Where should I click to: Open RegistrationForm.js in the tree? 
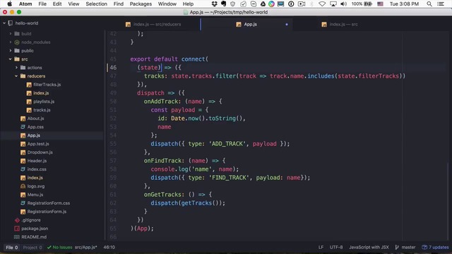(x=47, y=212)
